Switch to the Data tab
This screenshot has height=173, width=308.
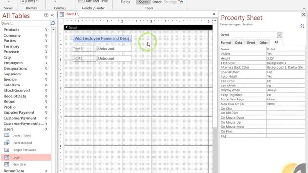coord(239,43)
